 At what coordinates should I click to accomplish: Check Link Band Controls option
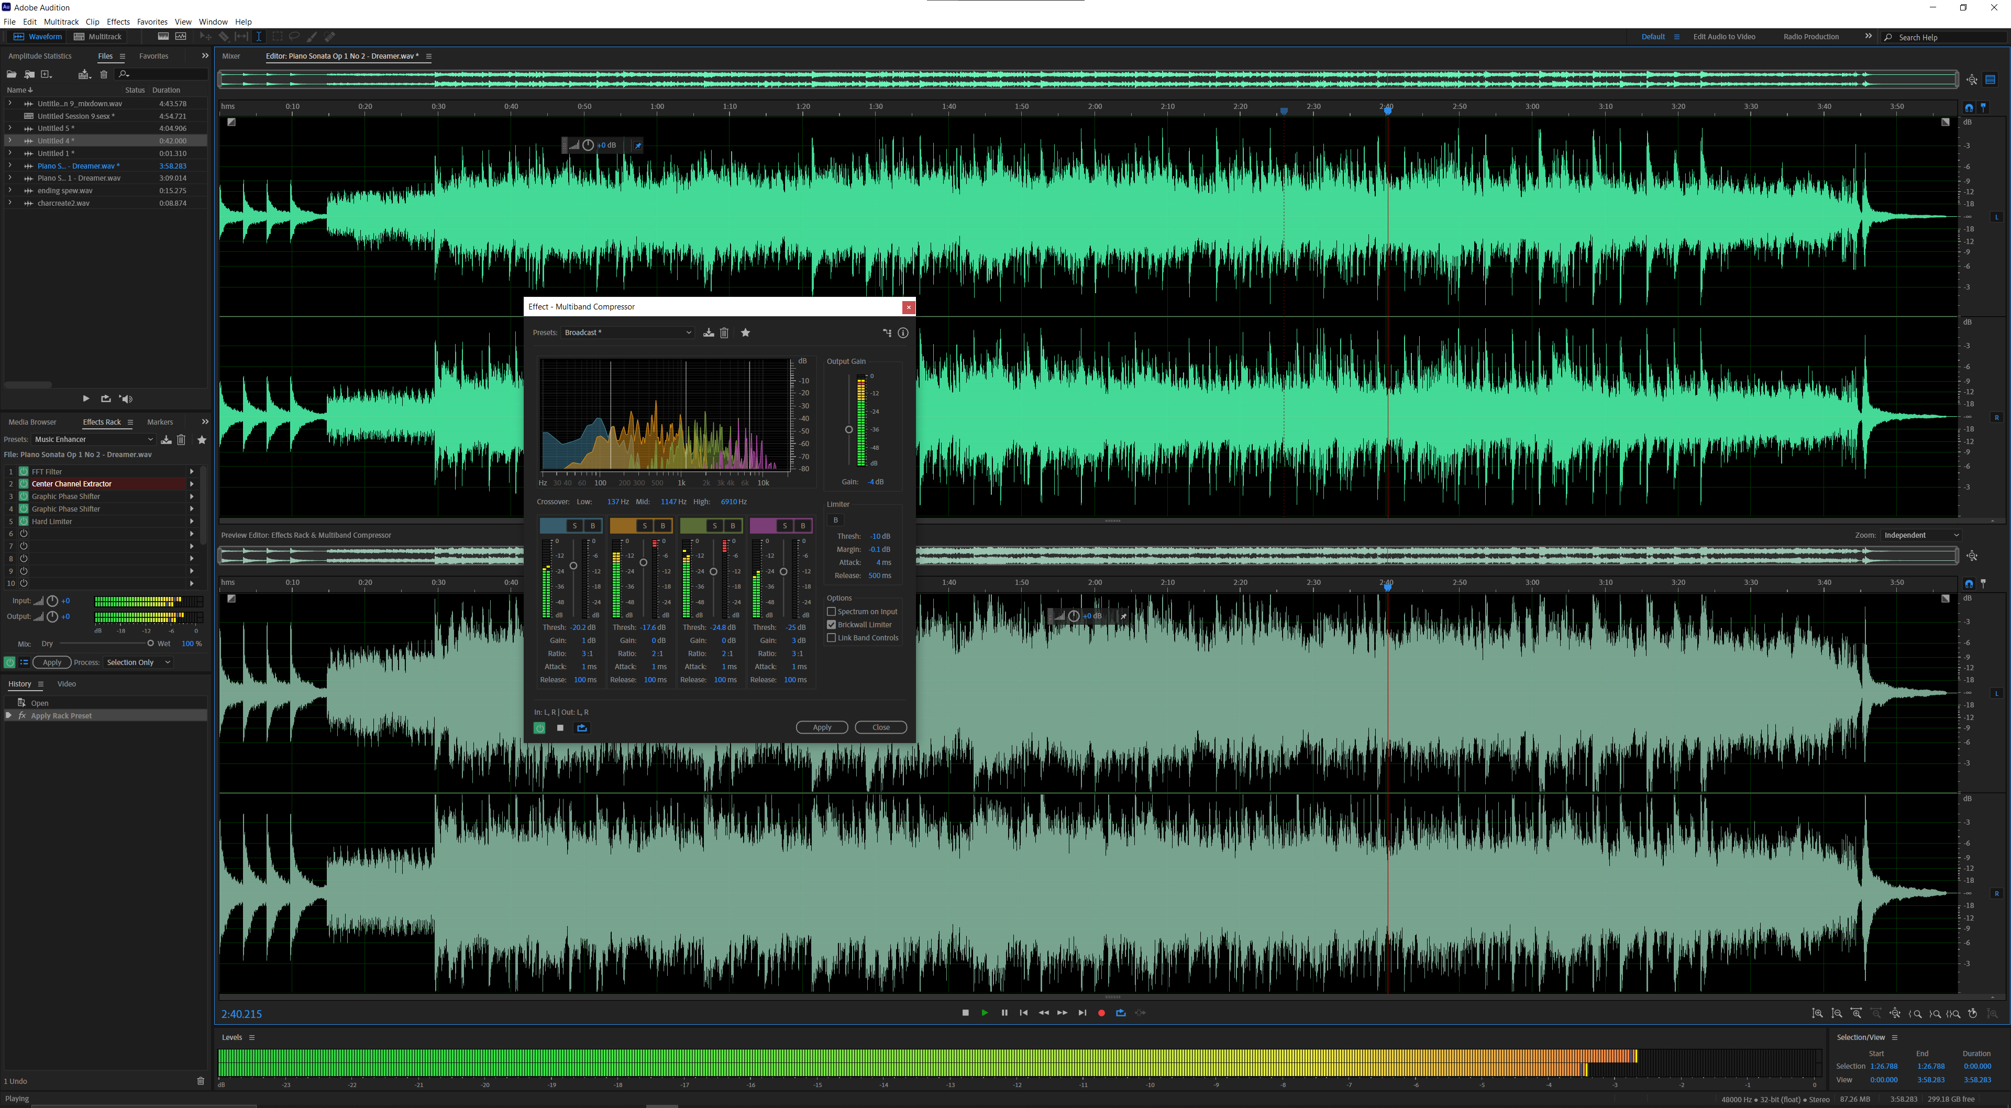coord(832,638)
